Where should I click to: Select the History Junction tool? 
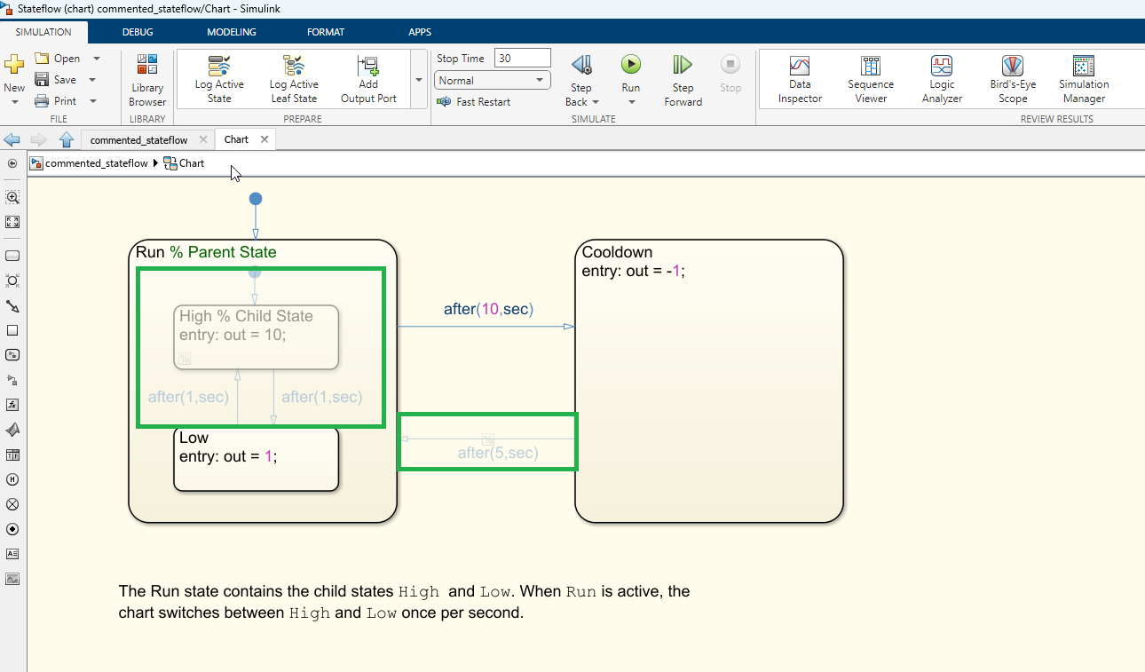click(x=12, y=479)
